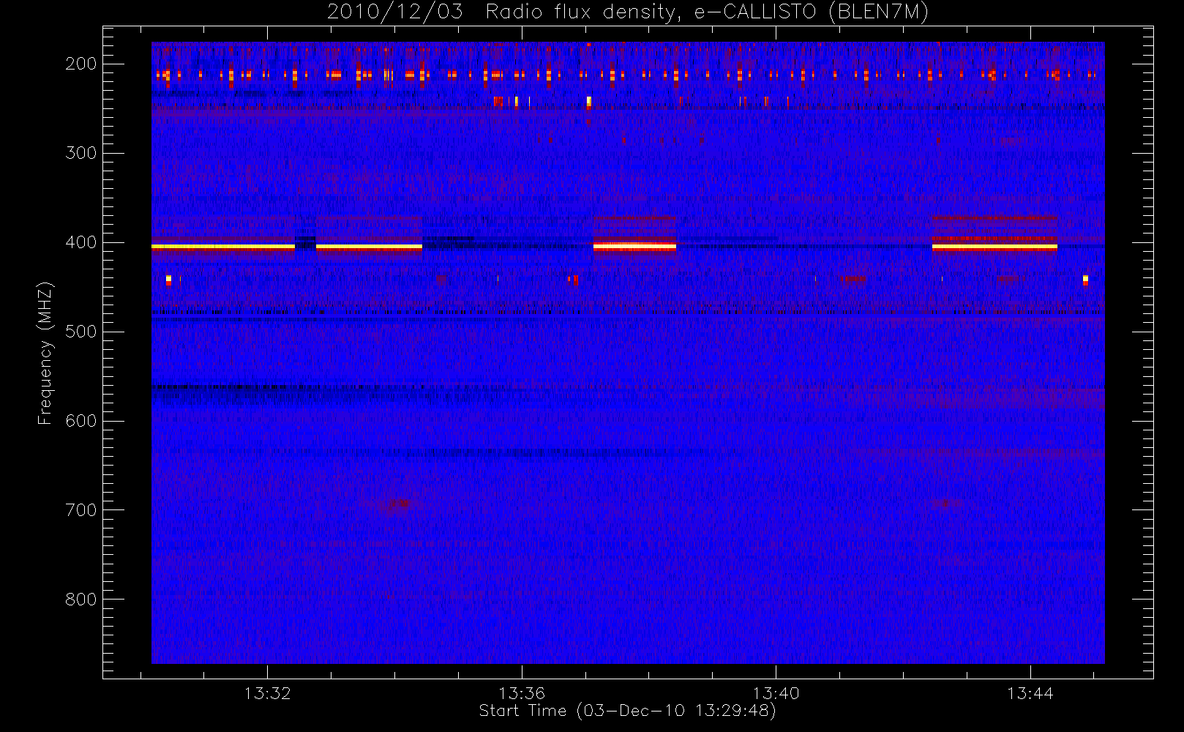The width and height of the screenshot is (1184, 732).
Task: Click the 800 frequency tick label
Action: click(x=81, y=600)
